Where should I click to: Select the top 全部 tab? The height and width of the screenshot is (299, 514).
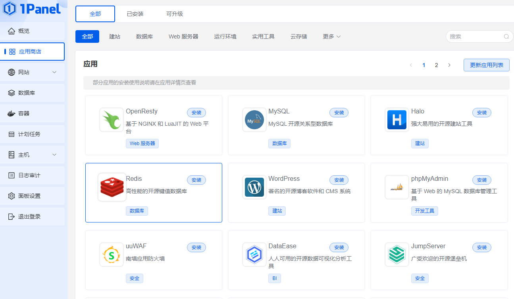(x=95, y=14)
